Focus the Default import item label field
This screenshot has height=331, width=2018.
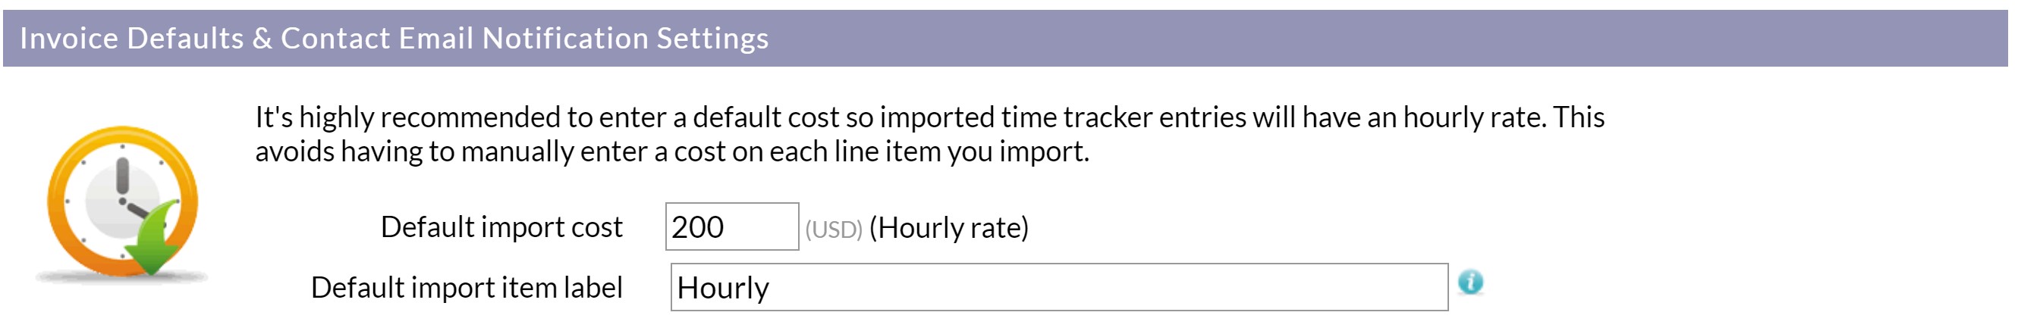coord(1059,287)
